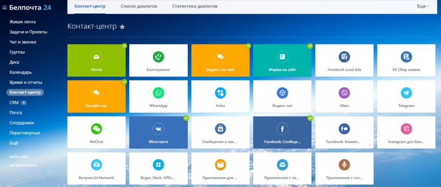Select the Яндекс чат cube icon
Screen dimensions: 441x187
point(282,93)
